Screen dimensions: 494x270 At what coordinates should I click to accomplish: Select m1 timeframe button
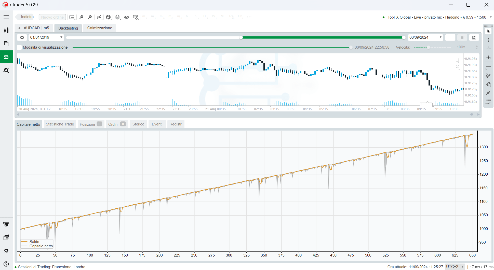(x=145, y=17)
